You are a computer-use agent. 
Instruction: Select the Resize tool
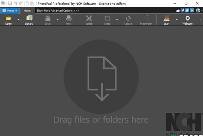[x=89, y=20]
